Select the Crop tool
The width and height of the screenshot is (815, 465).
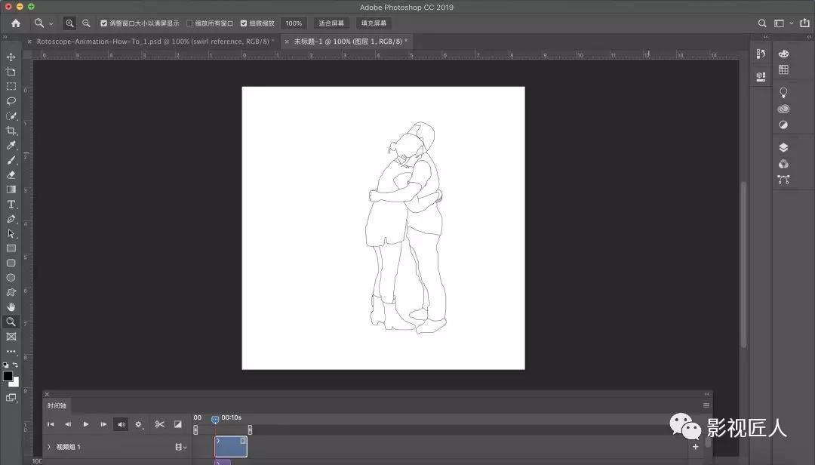pyautogui.click(x=11, y=131)
